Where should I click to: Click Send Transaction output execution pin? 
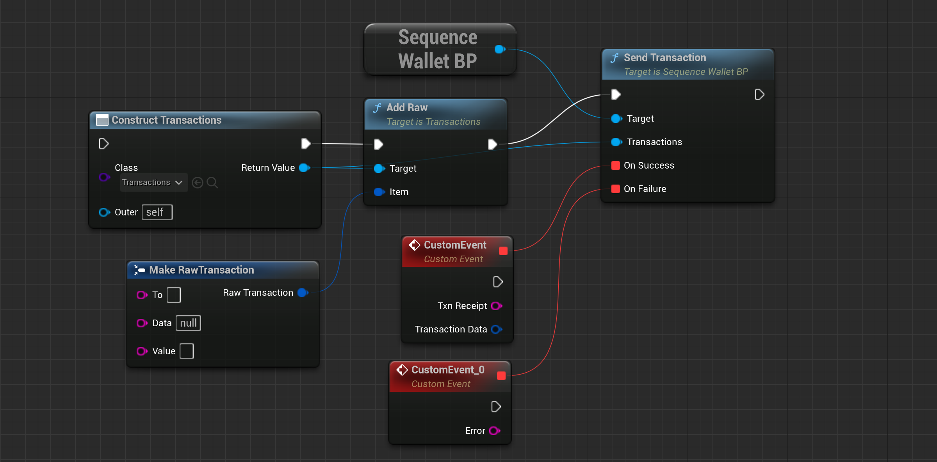759,94
